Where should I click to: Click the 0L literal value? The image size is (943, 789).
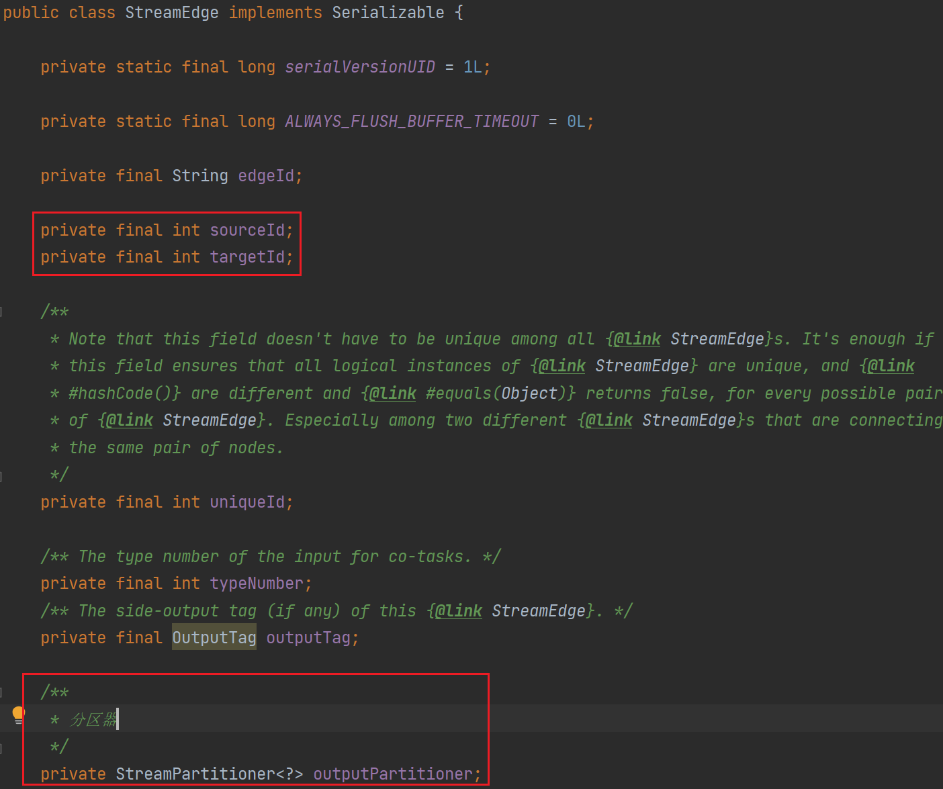tap(576, 122)
